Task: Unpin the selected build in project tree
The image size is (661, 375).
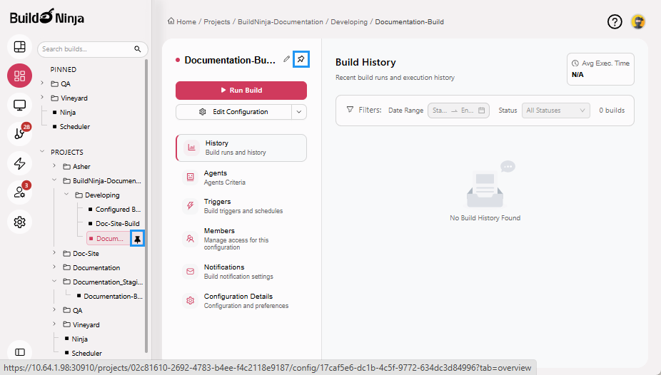Action: pyautogui.click(x=137, y=239)
